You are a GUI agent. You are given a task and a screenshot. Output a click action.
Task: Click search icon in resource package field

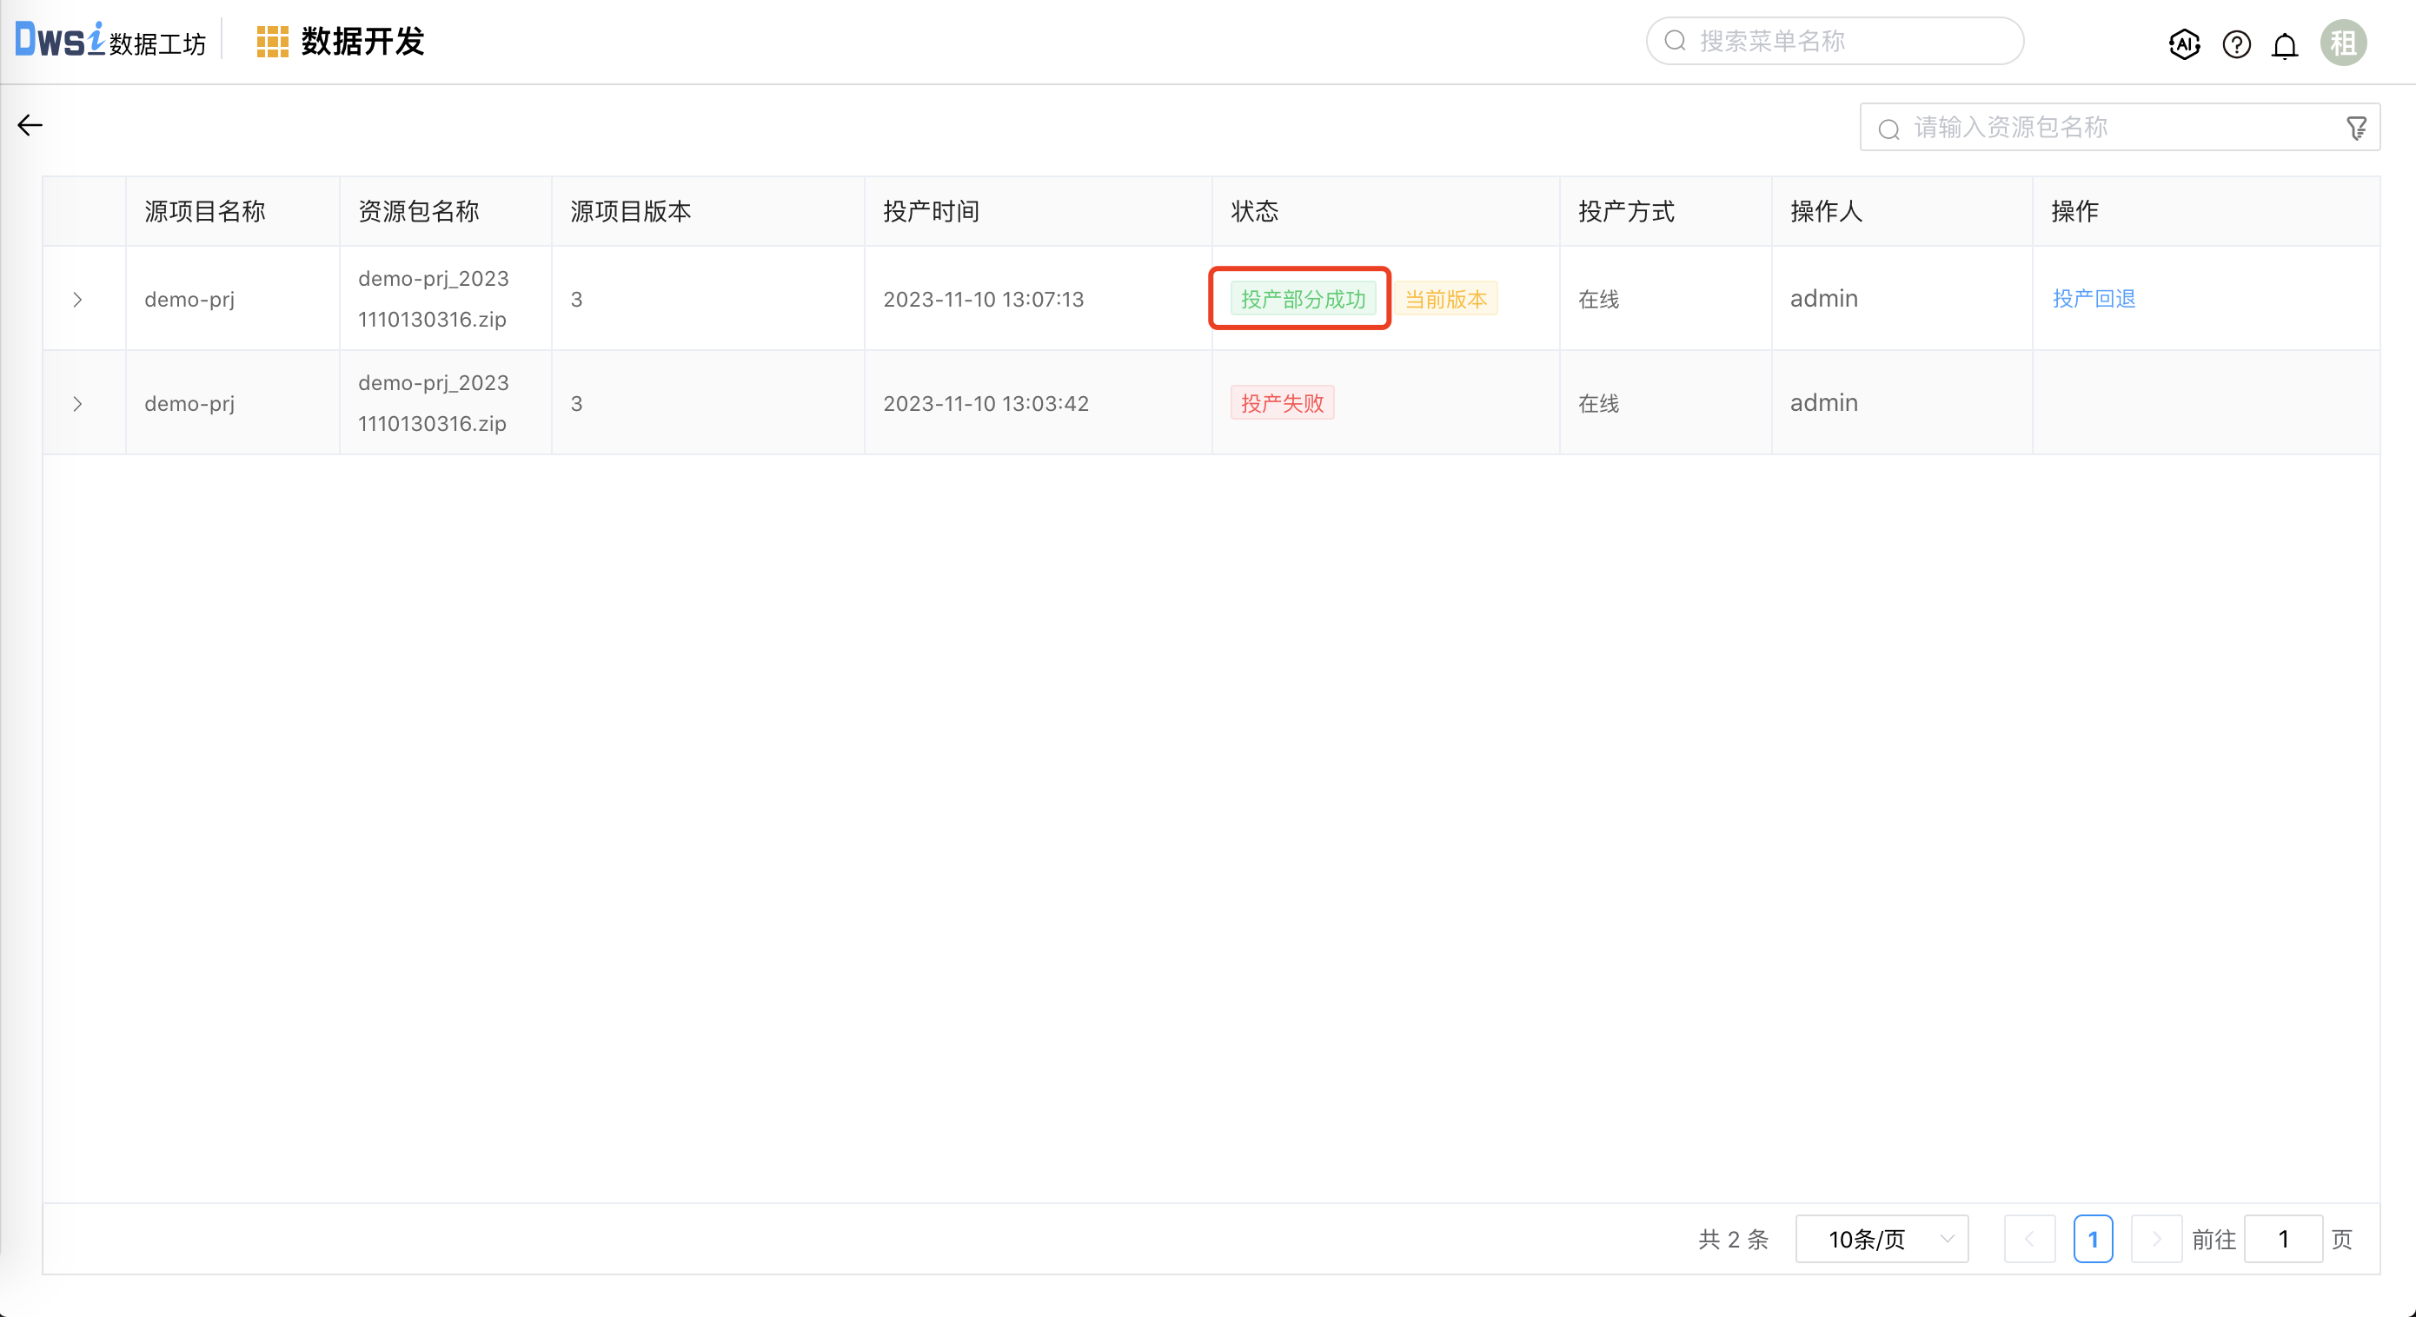point(1888,129)
